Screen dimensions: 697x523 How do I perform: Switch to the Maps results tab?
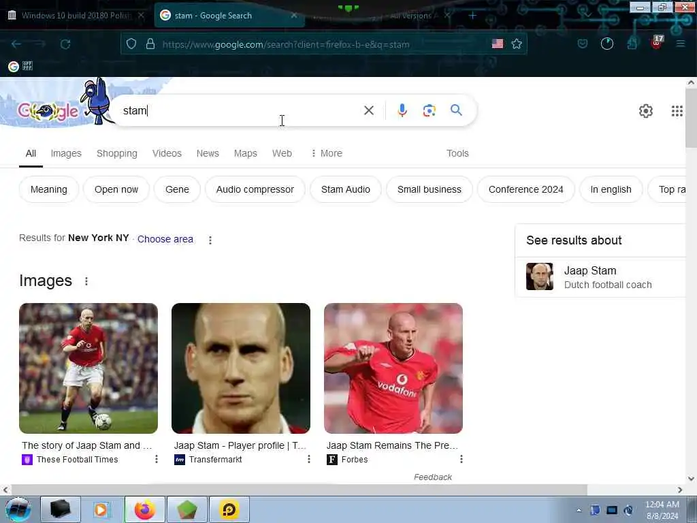tap(245, 153)
